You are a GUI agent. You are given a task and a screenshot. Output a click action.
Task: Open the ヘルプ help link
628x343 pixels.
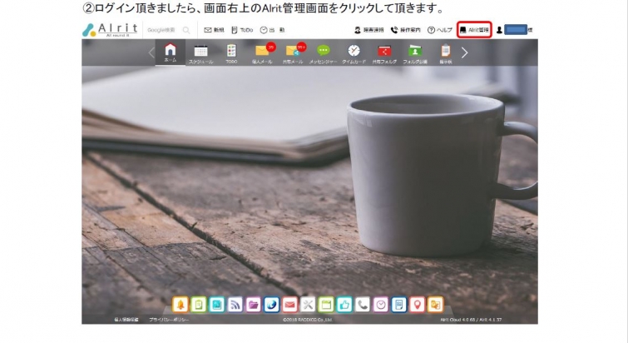point(440,29)
